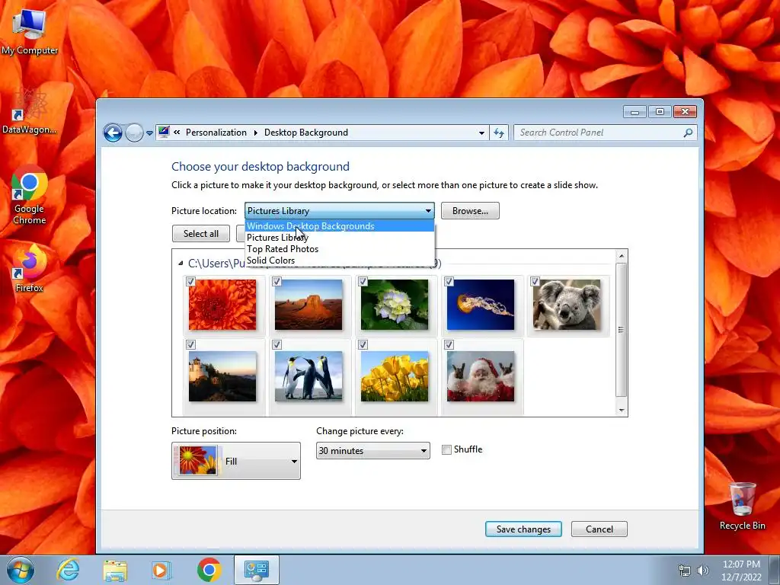Collapse the C:\Users pictures folder group
The image size is (780, 585).
[x=181, y=263]
